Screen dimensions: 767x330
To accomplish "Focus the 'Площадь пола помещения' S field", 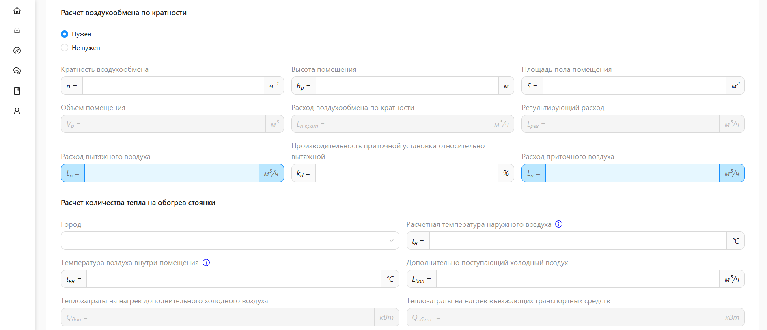I will click(x=634, y=86).
